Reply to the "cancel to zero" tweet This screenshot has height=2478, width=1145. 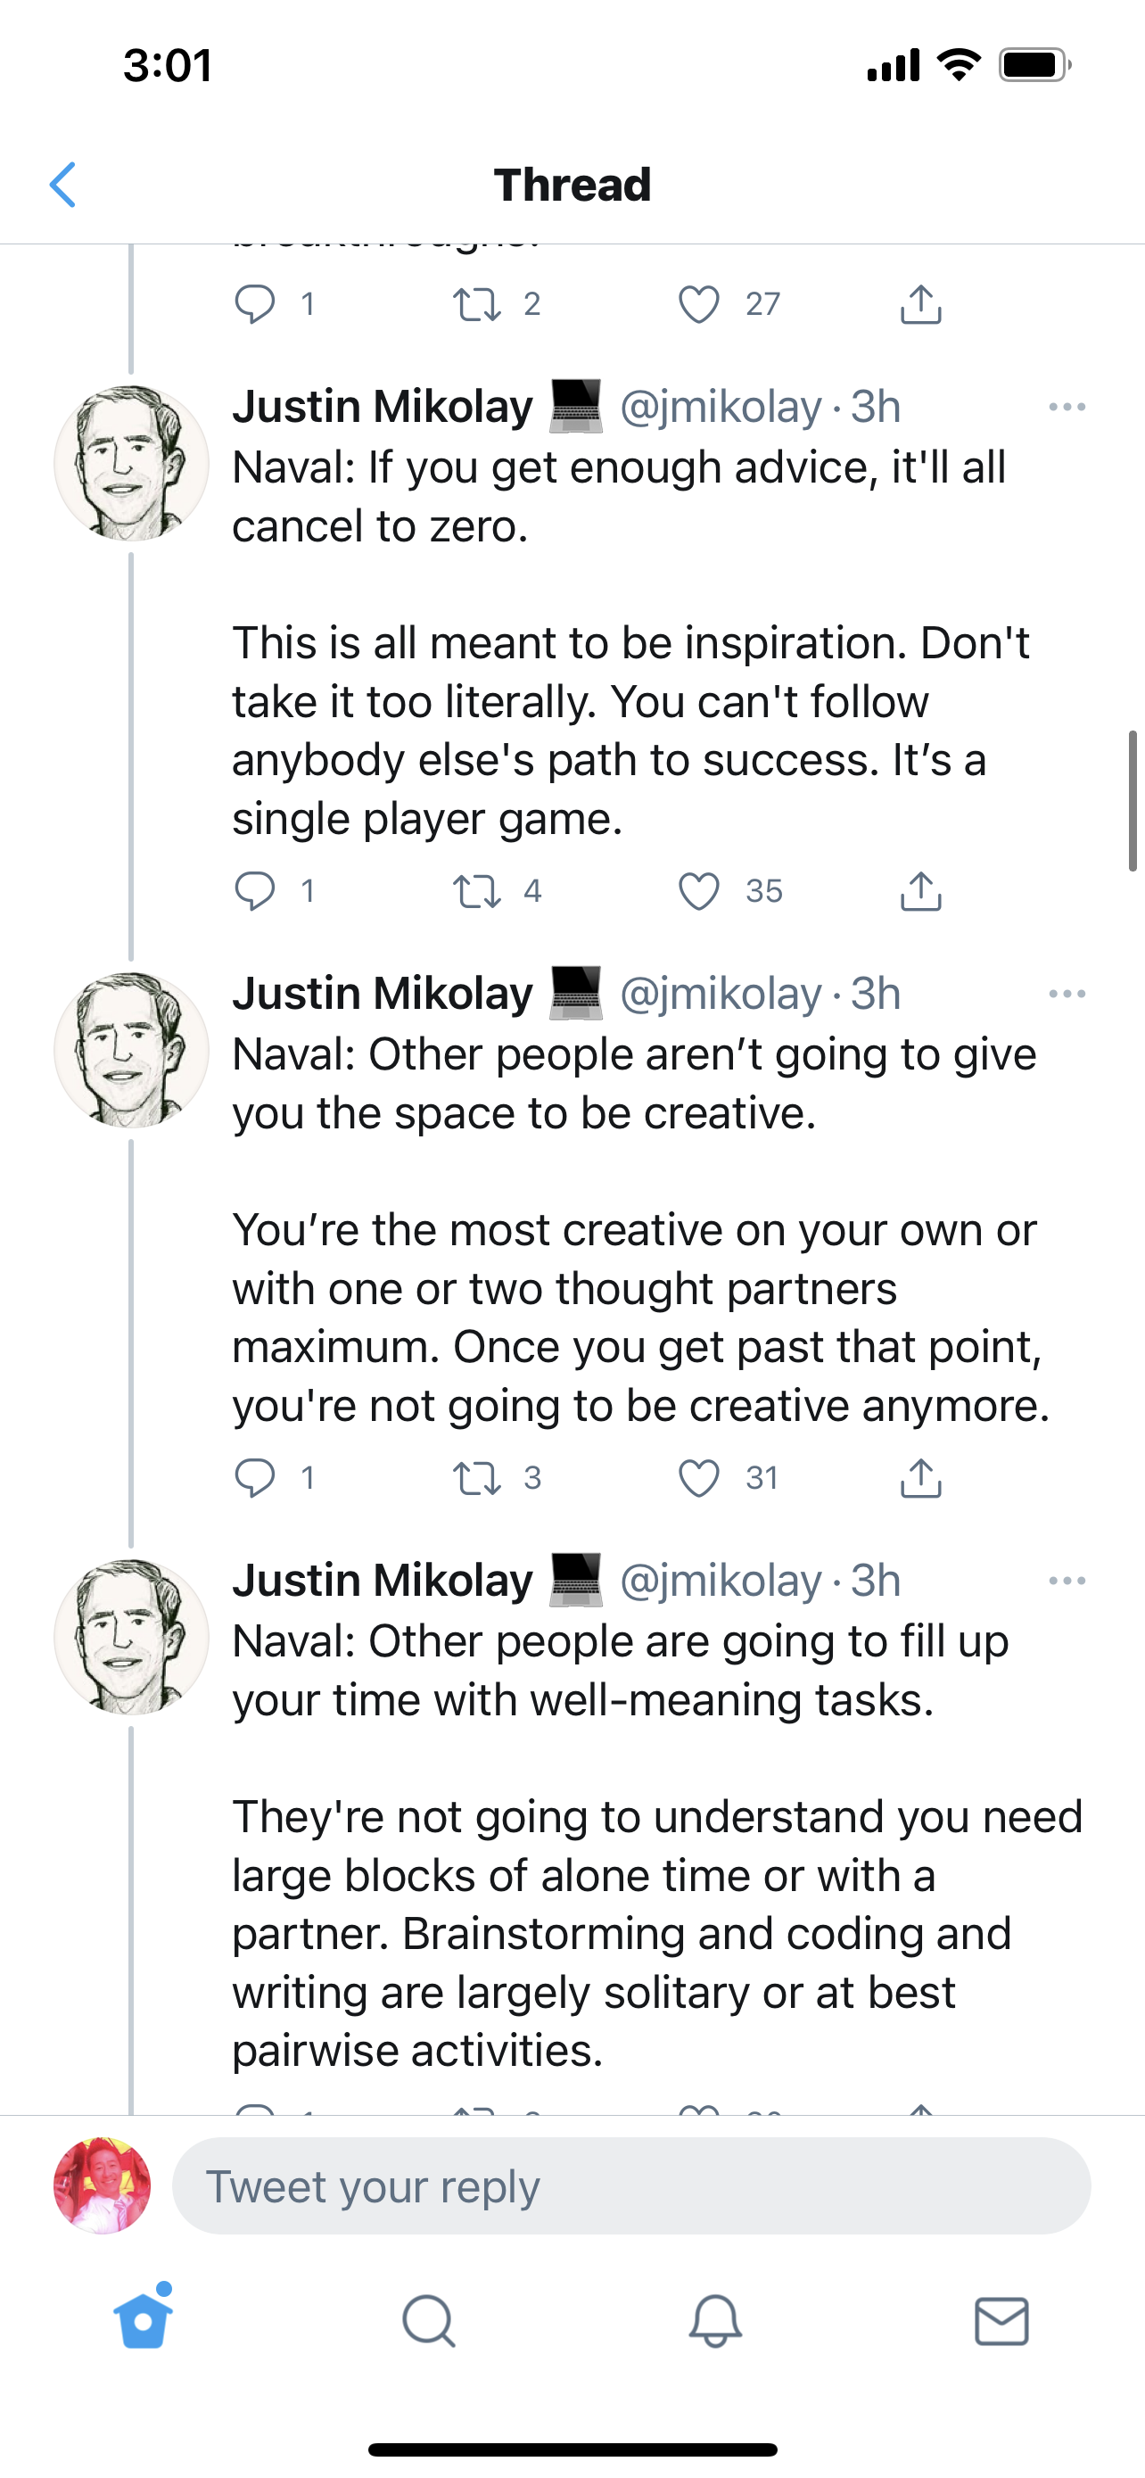(x=255, y=892)
